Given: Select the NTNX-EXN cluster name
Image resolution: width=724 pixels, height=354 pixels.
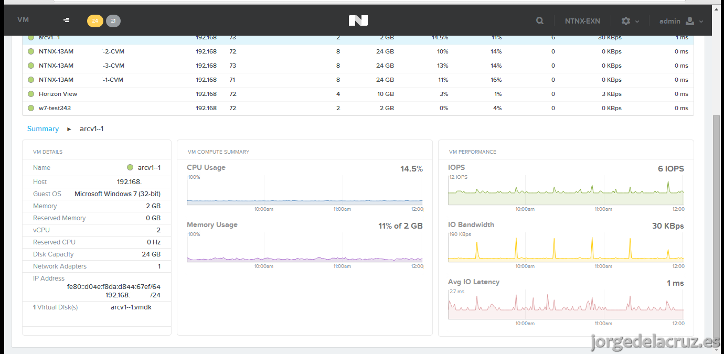Looking at the screenshot, I should [582, 21].
